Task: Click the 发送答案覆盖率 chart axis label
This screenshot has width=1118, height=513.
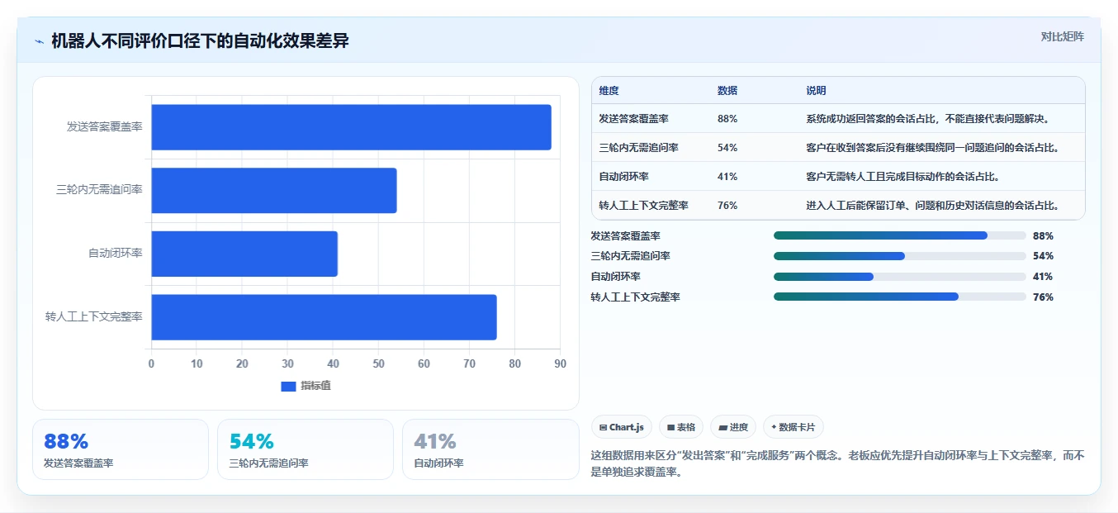Action: 105,127
